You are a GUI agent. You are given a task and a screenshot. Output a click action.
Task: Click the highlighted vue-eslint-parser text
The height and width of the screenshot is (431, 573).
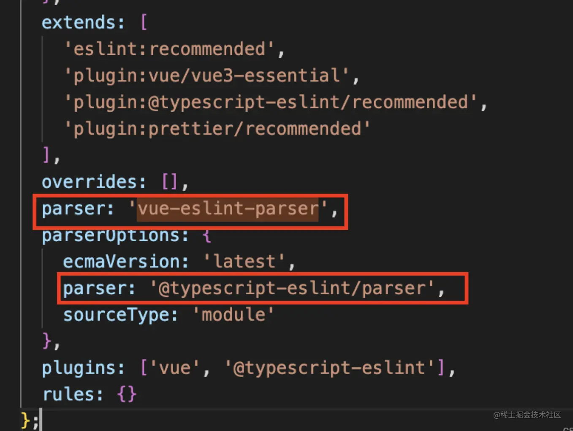tap(228, 209)
